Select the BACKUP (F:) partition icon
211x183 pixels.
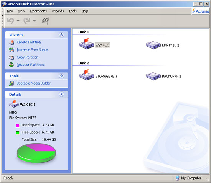pos(153,76)
